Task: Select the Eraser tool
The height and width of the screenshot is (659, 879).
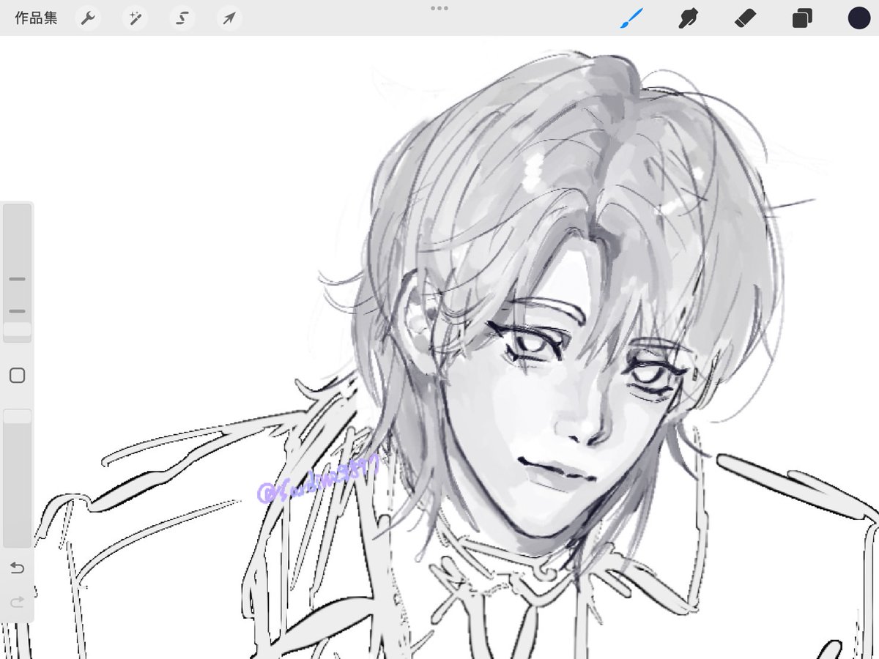Action: coord(745,18)
